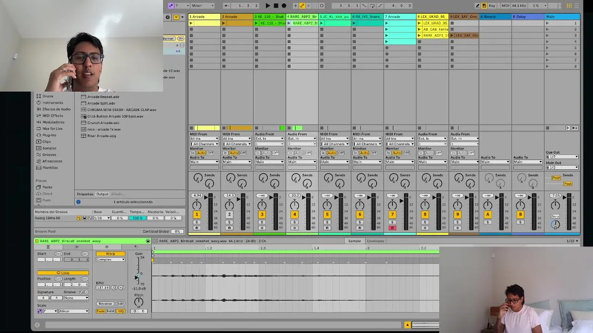Screen dimensions: 593x333
Task: Open track 5 Audio To Main dropdown
Action: point(334,162)
